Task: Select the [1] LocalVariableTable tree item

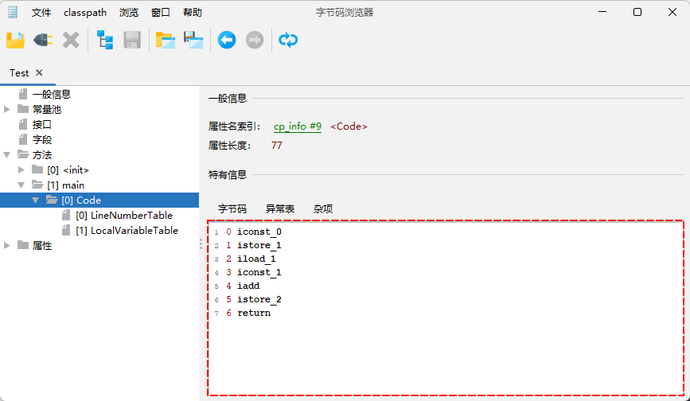Action: (x=127, y=231)
